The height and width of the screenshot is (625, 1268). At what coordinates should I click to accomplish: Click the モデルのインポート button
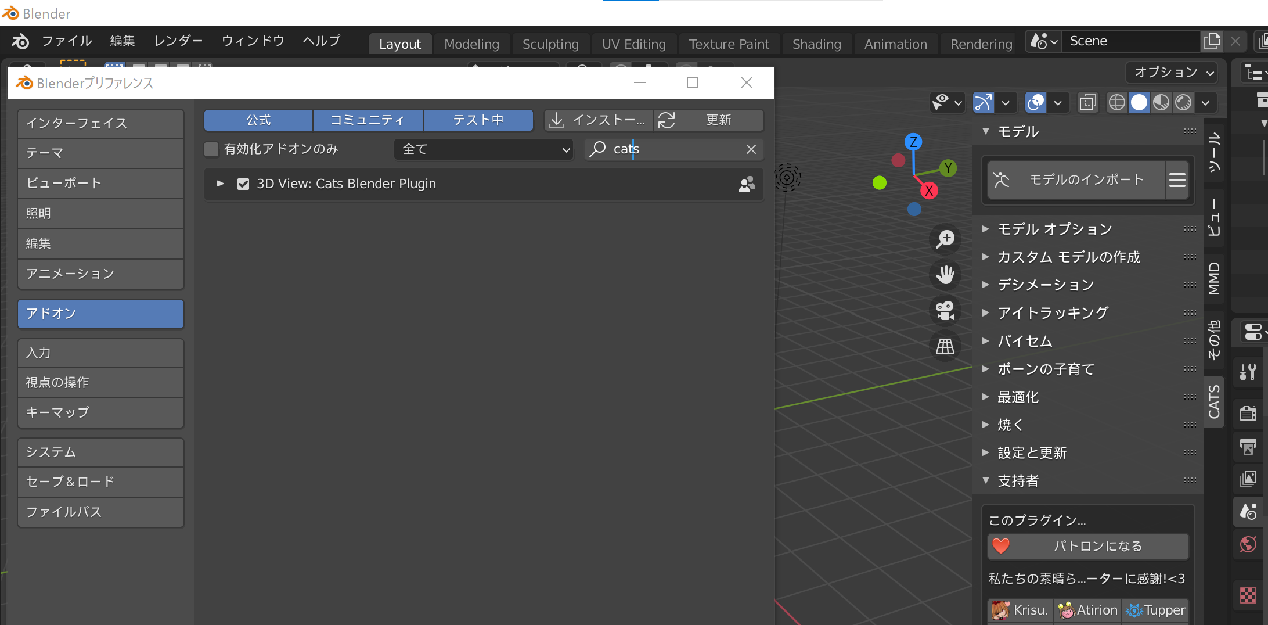pyautogui.click(x=1077, y=180)
